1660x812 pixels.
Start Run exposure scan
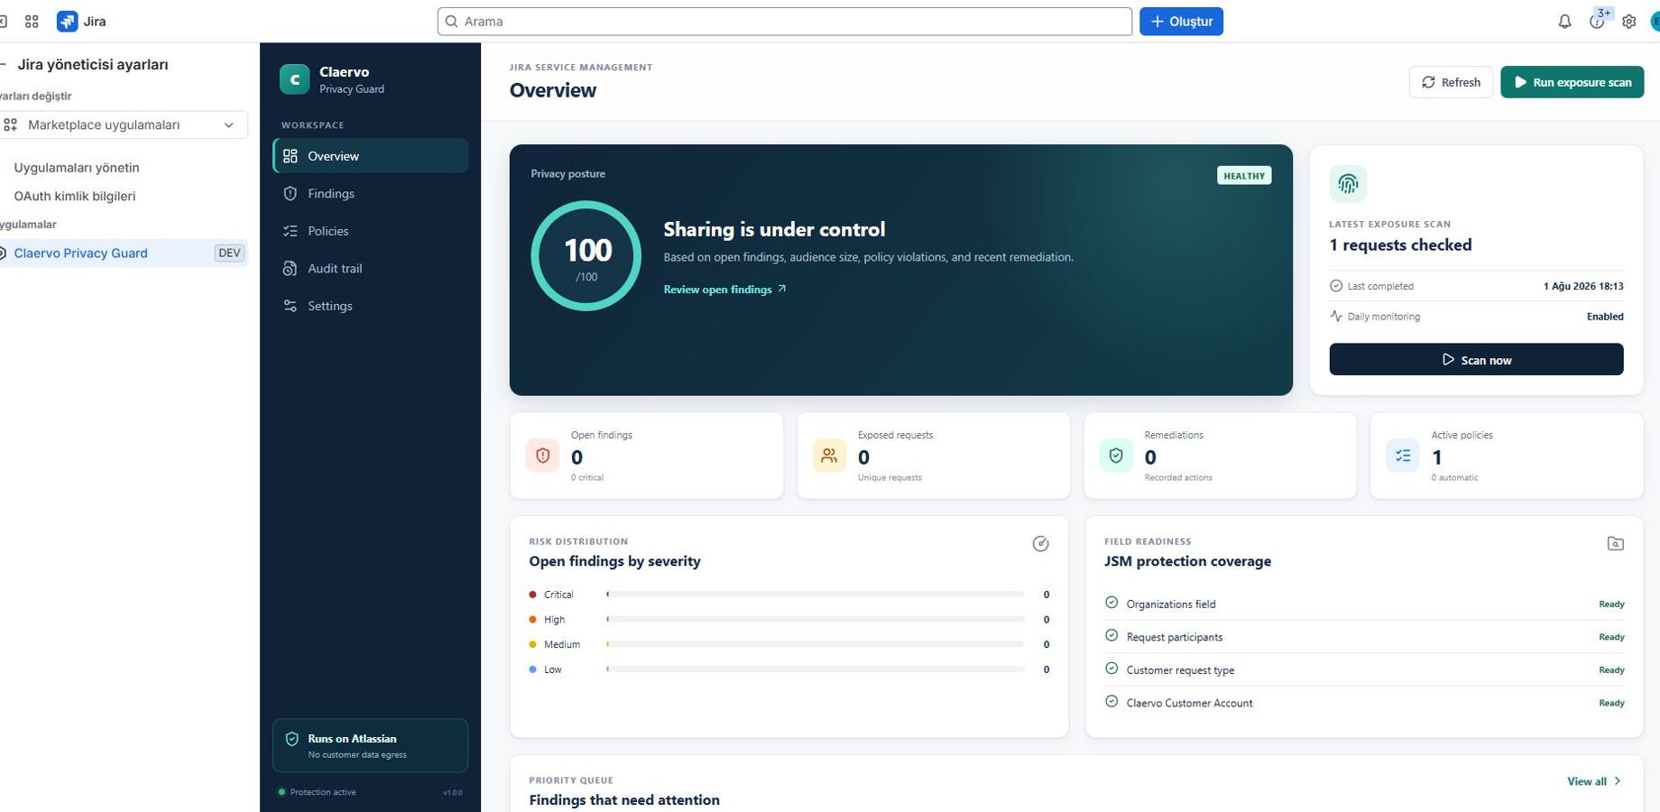pyautogui.click(x=1572, y=82)
